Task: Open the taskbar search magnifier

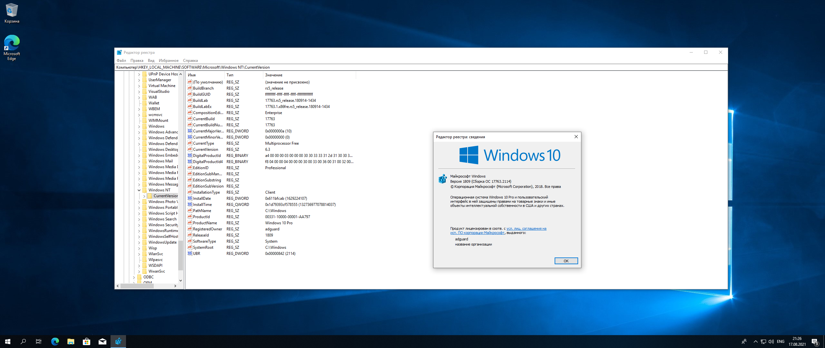Action: pos(23,341)
